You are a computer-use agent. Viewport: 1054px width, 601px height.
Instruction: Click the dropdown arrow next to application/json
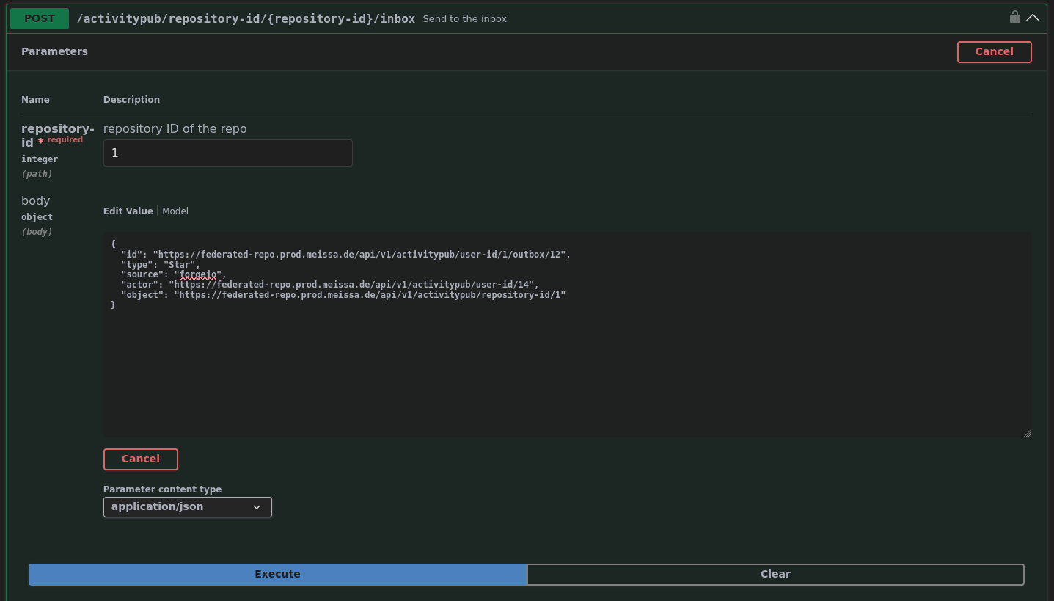(x=257, y=507)
